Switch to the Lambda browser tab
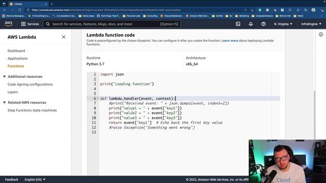Image resolution: width=326 pixels, height=183 pixels. [28, 4]
